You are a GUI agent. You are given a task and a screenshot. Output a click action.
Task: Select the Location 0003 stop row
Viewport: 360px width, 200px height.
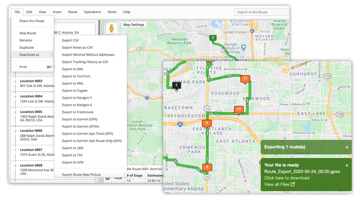32,83
